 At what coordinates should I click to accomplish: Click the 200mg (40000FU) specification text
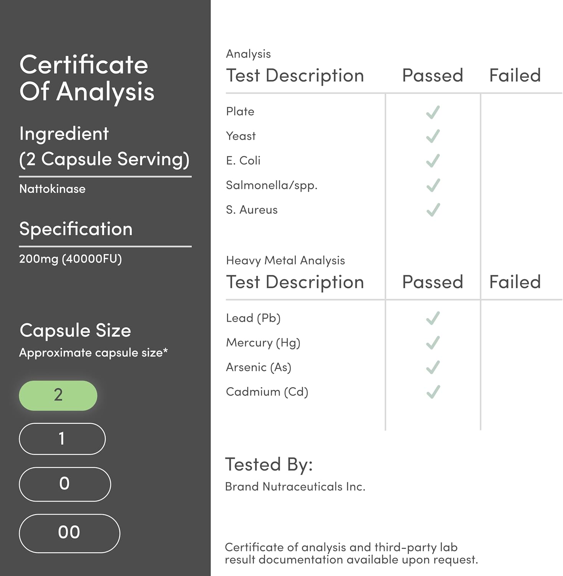click(x=71, y=259)
